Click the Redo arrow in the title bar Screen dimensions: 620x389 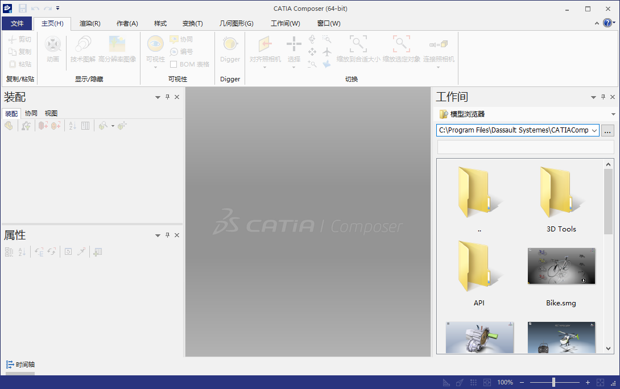pyautogui.click(x=48, y=9)
